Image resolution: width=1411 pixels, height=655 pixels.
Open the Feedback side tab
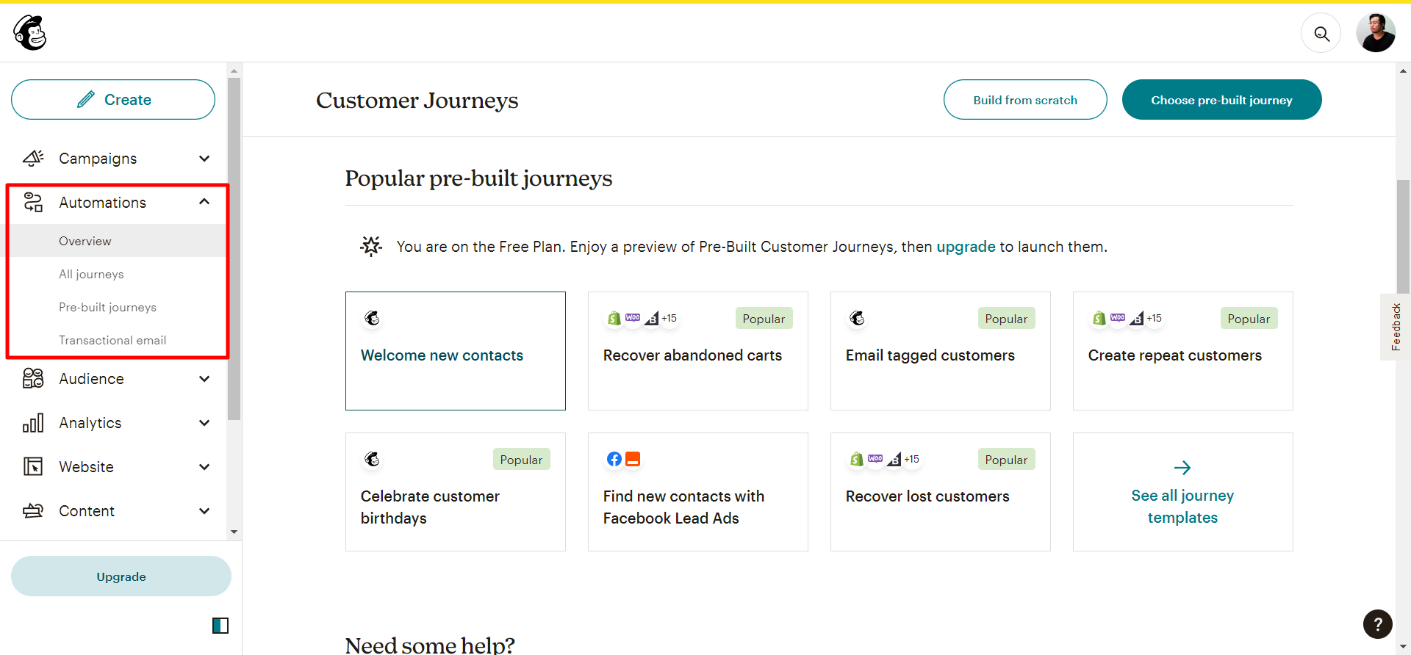[x=1396, y=327]
